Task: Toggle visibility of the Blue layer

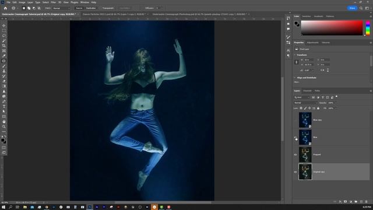Action: point(295,138)
